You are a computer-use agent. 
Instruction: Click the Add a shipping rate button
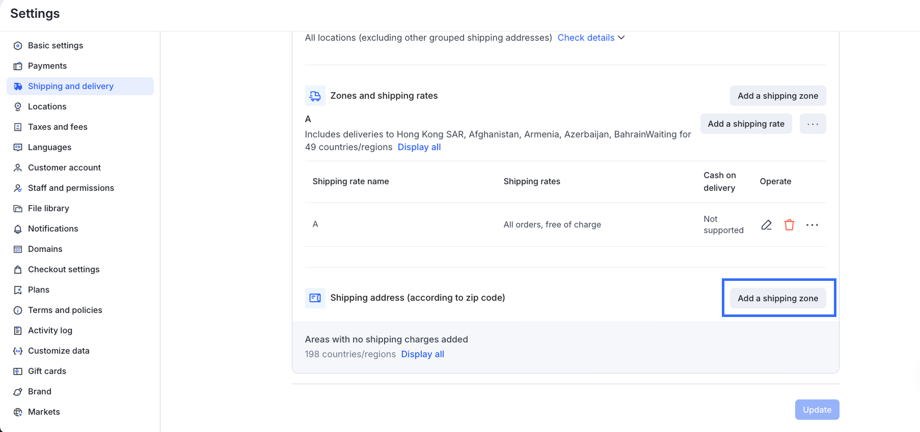746,124
